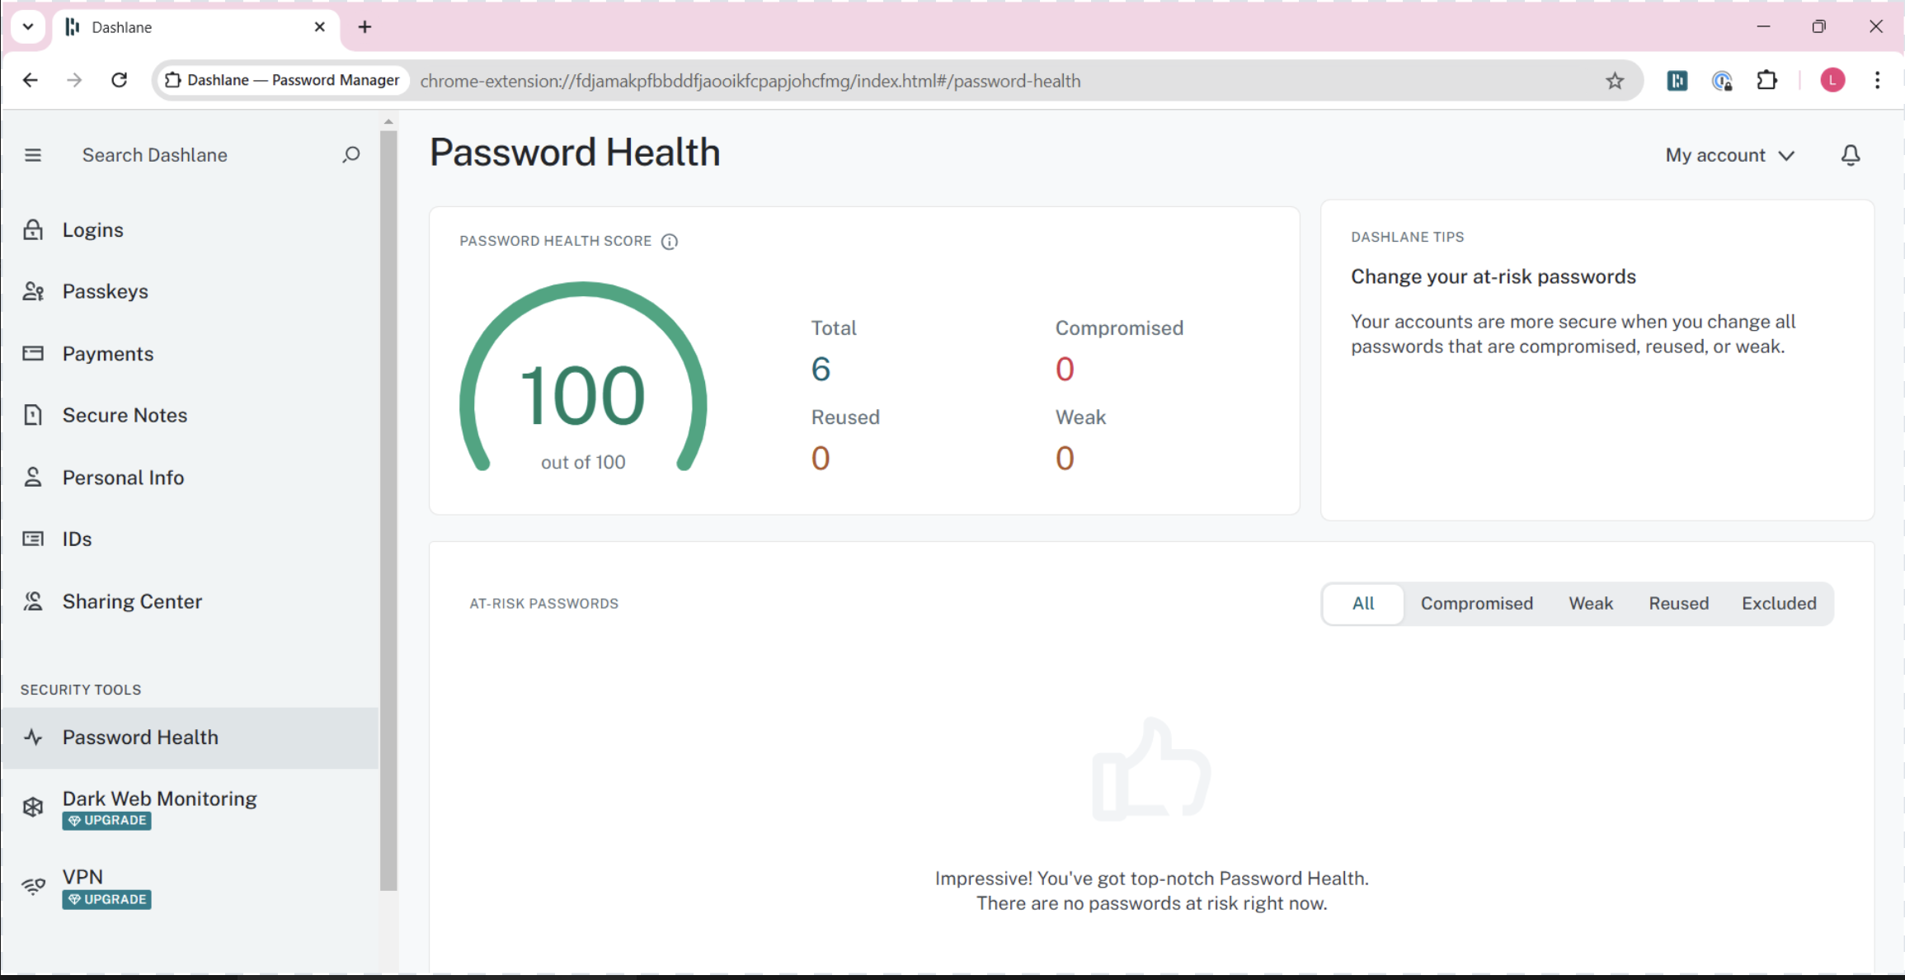Click Upgrade next to VPN

click(x=106, y=899)
